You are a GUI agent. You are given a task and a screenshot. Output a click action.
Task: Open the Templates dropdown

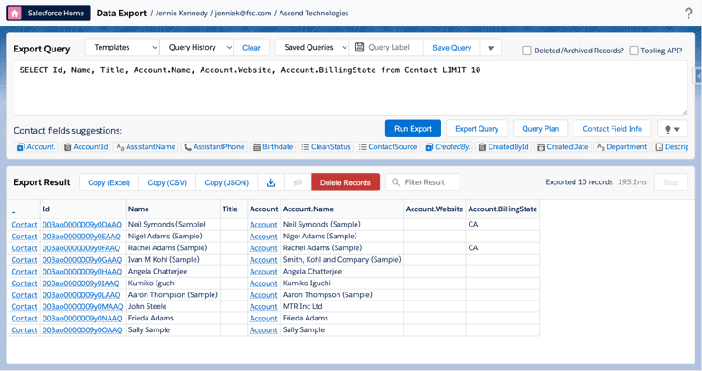[x=122, y=47]
